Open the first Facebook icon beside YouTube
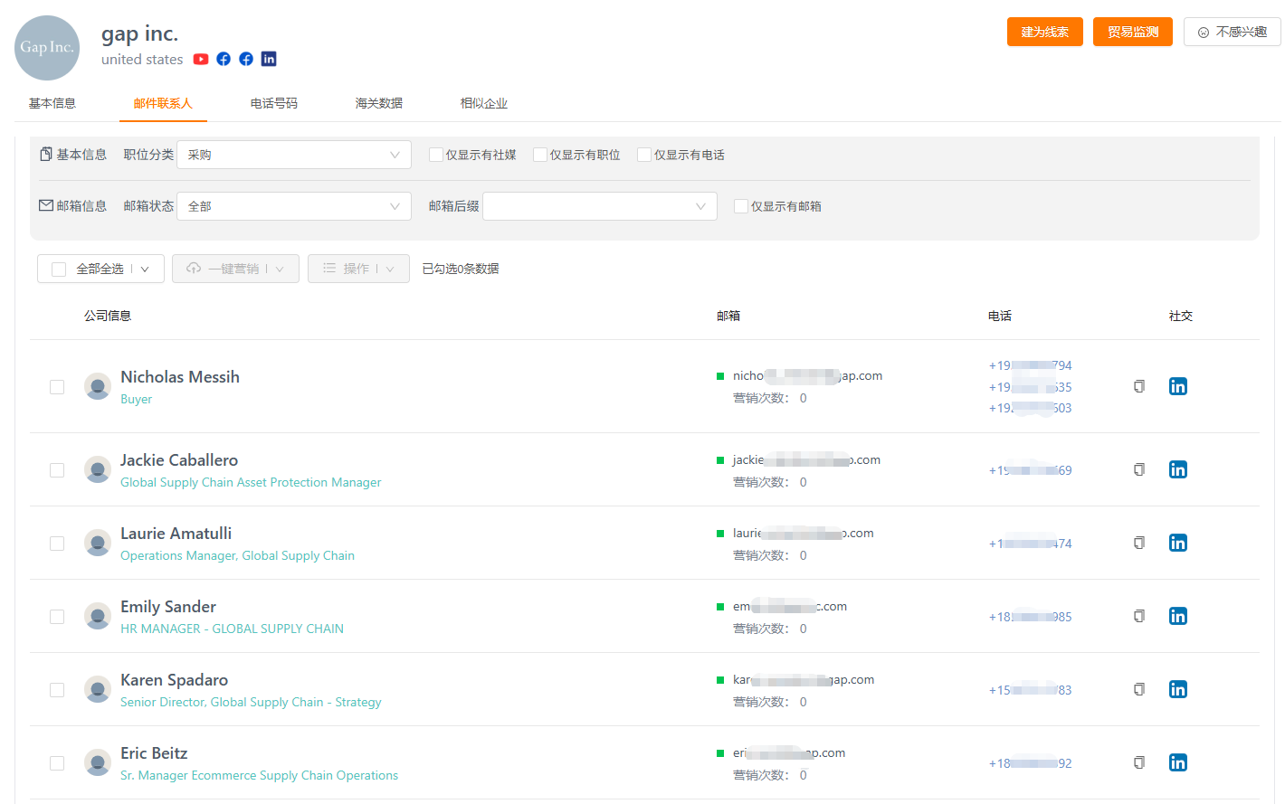Screen dimensions: 1285x804 click(224, 59)
